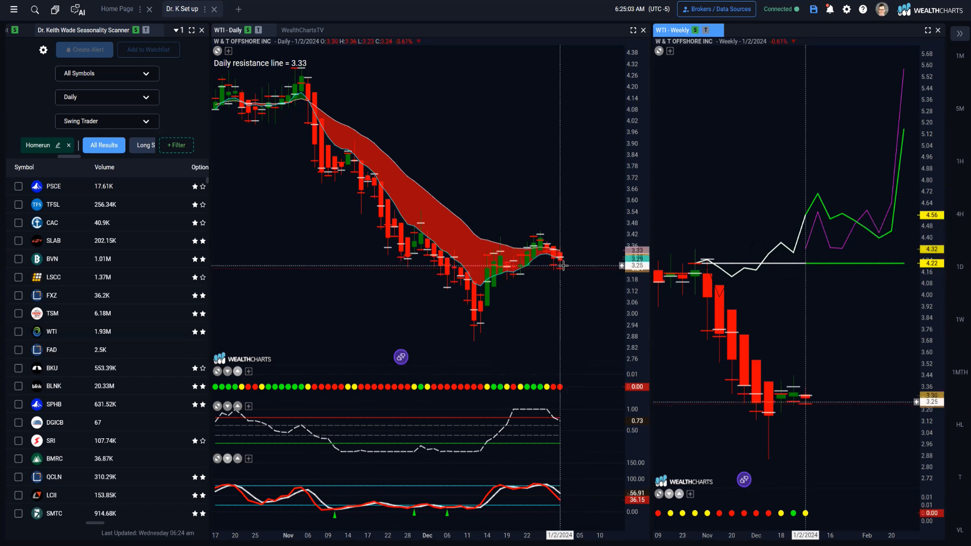The width and height of the screenshot is (971, 546).
Task: Check the TSM row checkbox
Action: [19, 313]
